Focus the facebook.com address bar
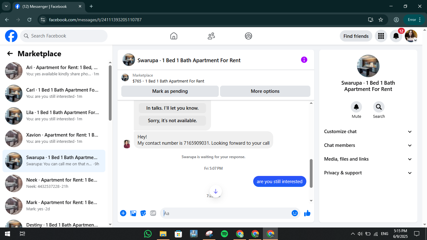This screenshot has width=427, height=240. 206,20
